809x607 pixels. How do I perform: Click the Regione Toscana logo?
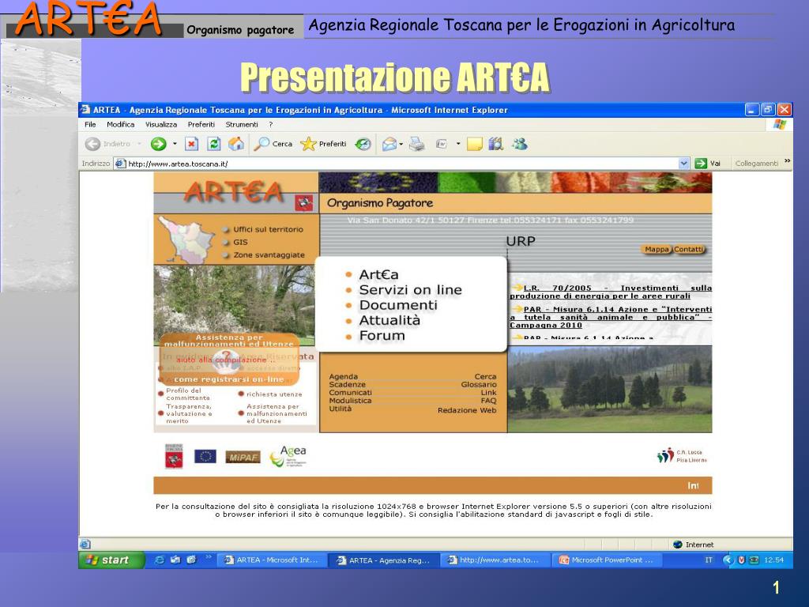click(x=174, y=456)
